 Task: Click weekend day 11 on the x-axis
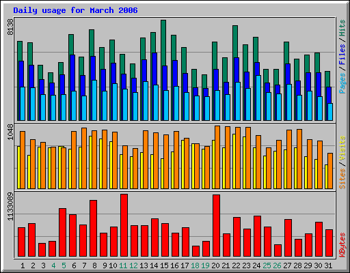(123, 265)
